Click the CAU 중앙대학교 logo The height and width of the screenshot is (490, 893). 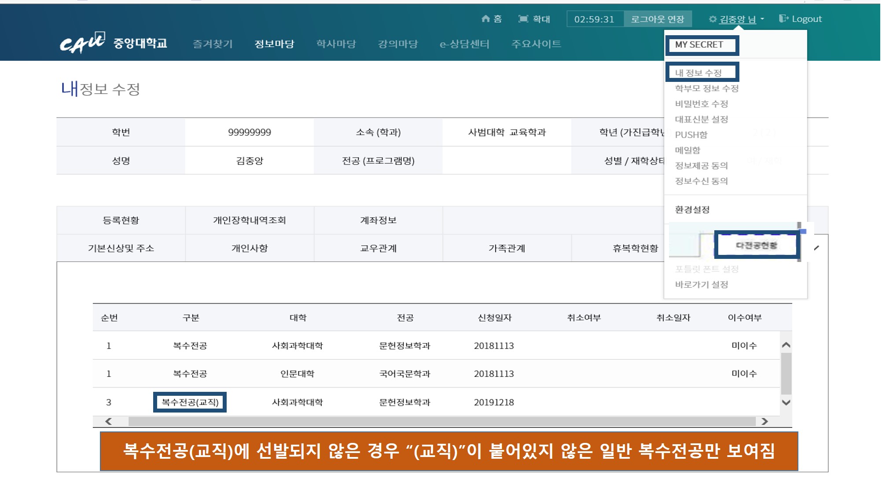(114, 43)
